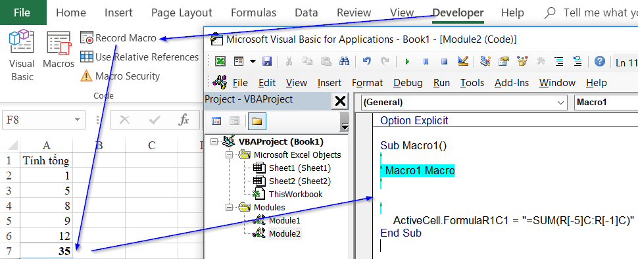Toggle Folders icon in Project pane
The width and height of the screenshot is (638, 259).
click(257, 121)
